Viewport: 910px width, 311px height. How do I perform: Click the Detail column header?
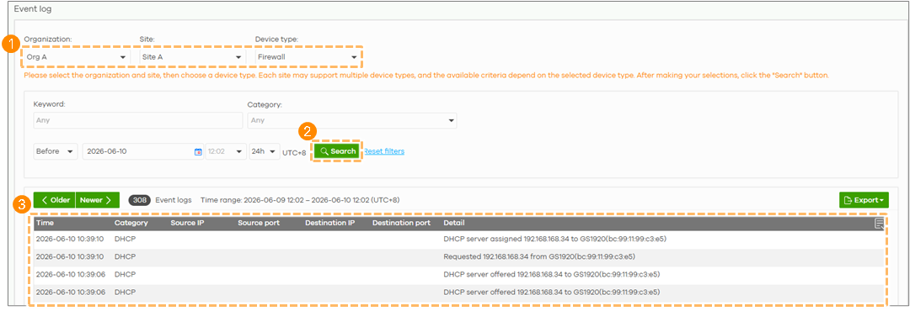(454, 223)
